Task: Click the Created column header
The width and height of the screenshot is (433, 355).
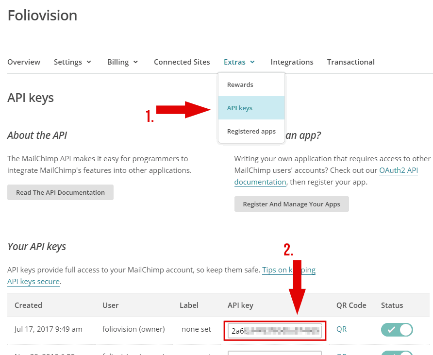Action: 29,305
